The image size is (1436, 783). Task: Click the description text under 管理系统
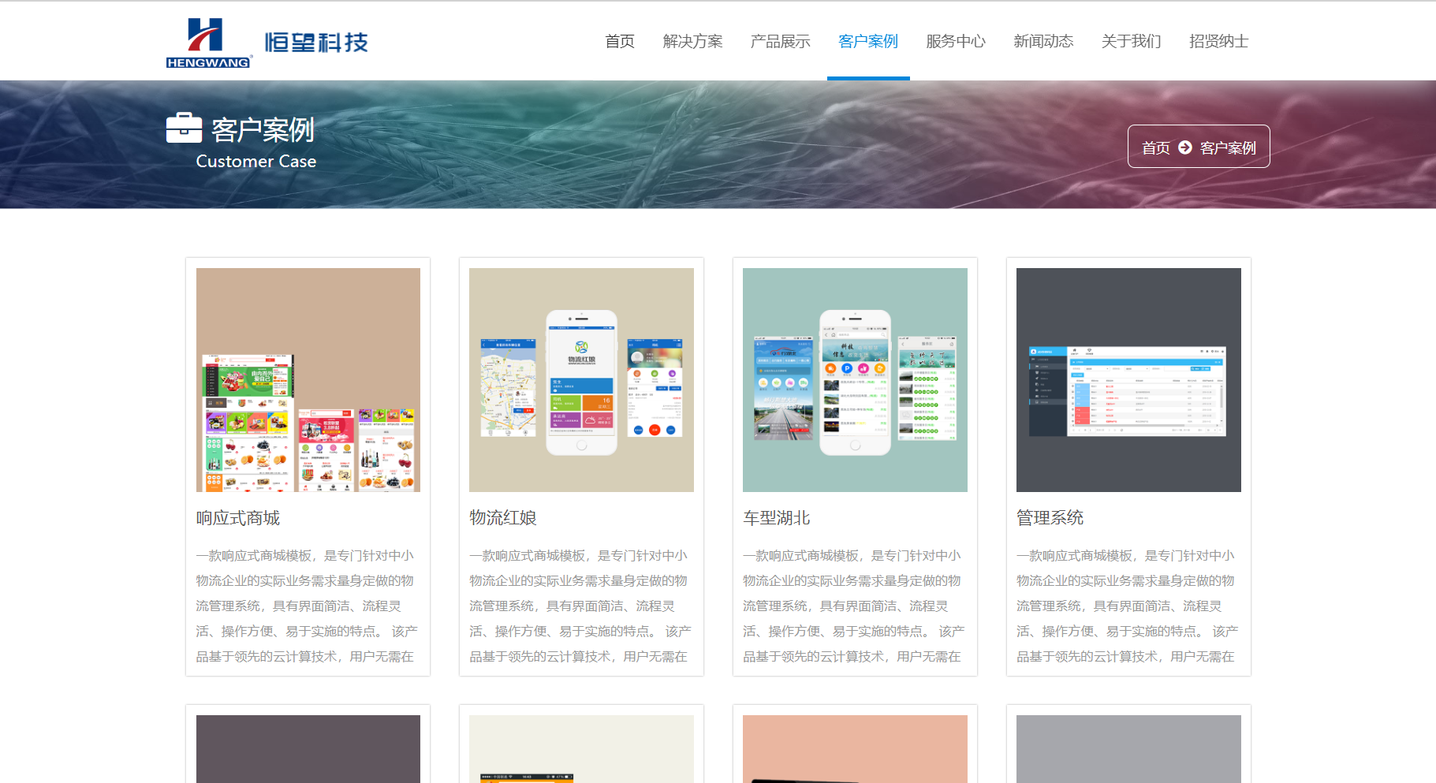click(1128, 606)
